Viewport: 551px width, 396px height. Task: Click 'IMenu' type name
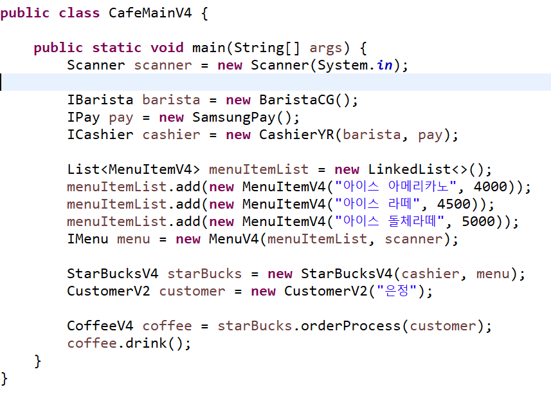87,240
